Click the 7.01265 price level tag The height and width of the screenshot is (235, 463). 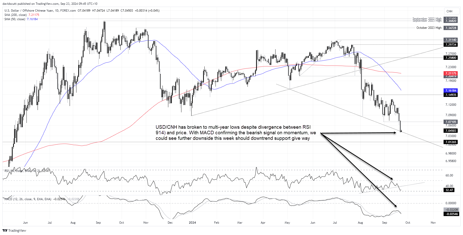click(451, 142)
